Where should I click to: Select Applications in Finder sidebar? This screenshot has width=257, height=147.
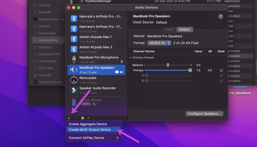coord(48,40)
